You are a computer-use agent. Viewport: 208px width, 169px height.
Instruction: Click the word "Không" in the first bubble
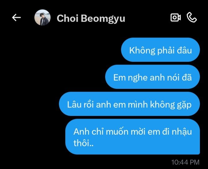(142, 50)
